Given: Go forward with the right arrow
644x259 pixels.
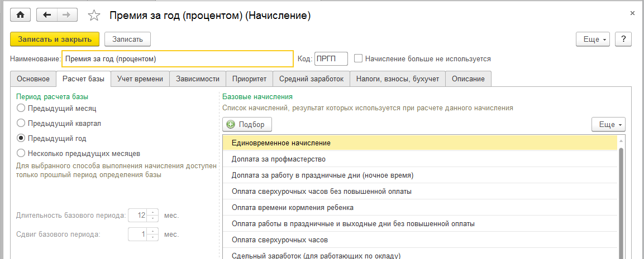Looking at the screenshot, I should click(66, 16).
